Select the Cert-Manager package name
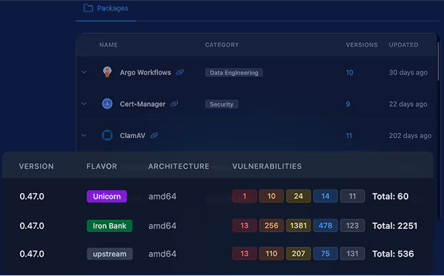 [x=142, y=104]
